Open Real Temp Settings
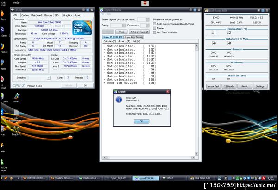 pyautogui.click(x=260, y=86)
